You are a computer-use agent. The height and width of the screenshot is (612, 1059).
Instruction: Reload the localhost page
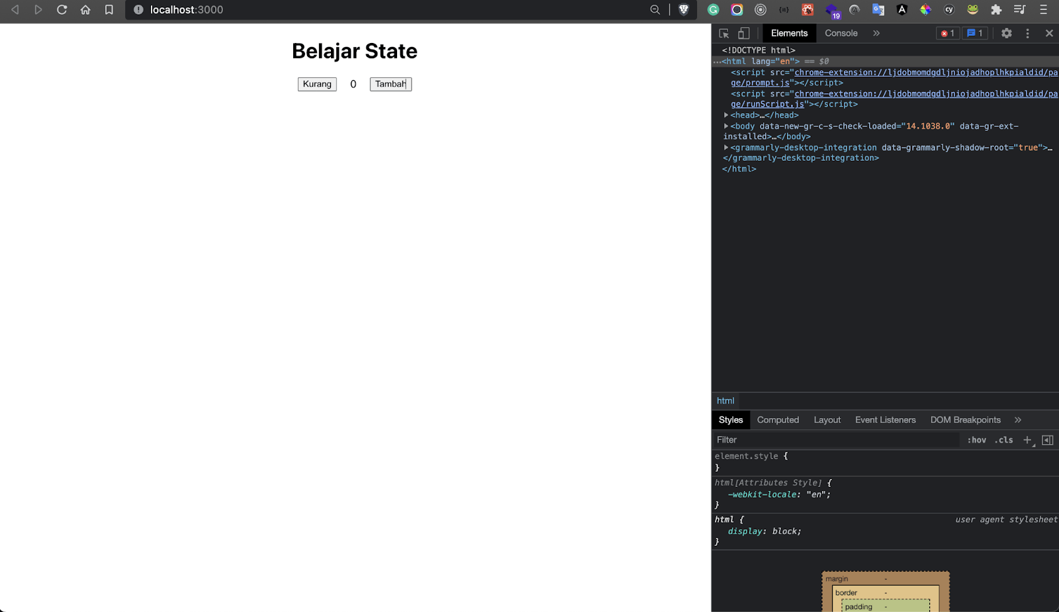[x=62, y=10]
